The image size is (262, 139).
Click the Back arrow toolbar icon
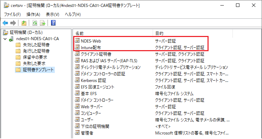(x=5, y=23)
